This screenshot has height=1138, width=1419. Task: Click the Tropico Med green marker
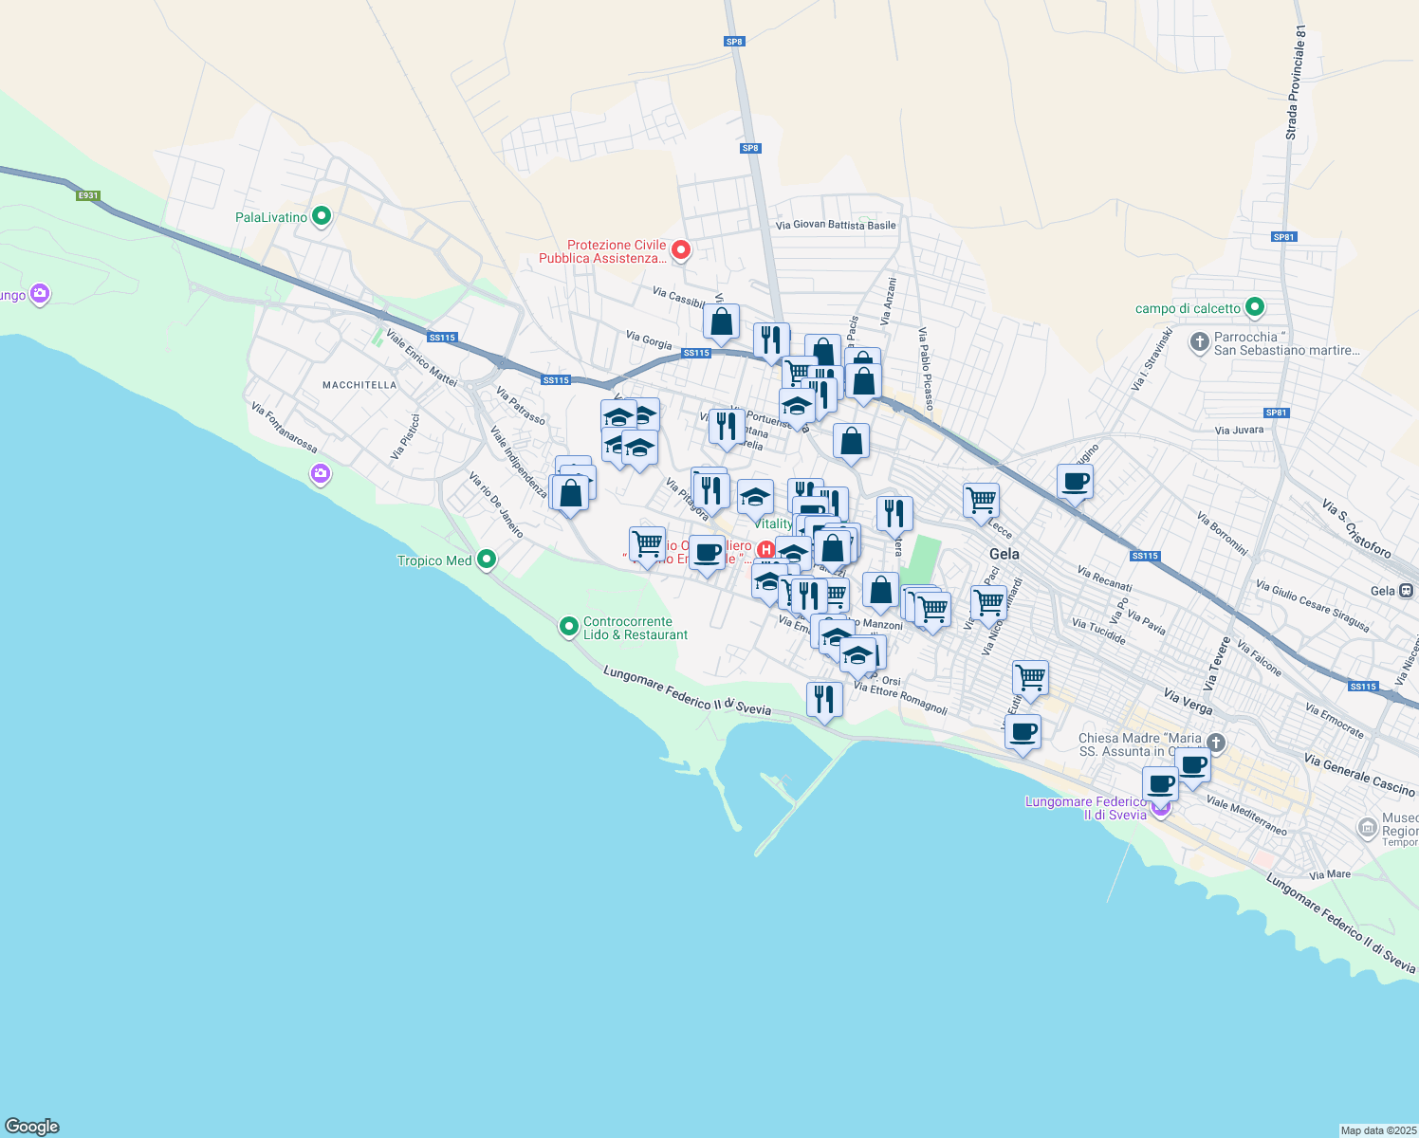pyautogui.click(x=487, y=560)
